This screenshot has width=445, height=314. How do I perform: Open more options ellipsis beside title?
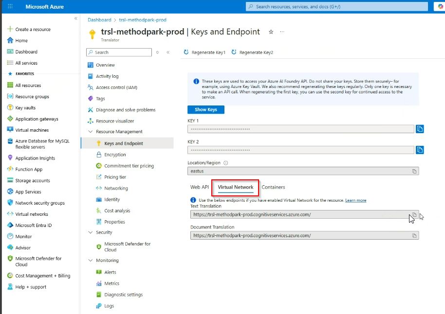pyautogui.click(x=282, y=32)
